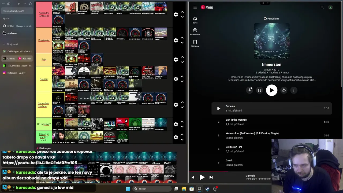Move Absolutní BANGER tier down with arrow
Screen dimensions: 343x193
point(182,17)
